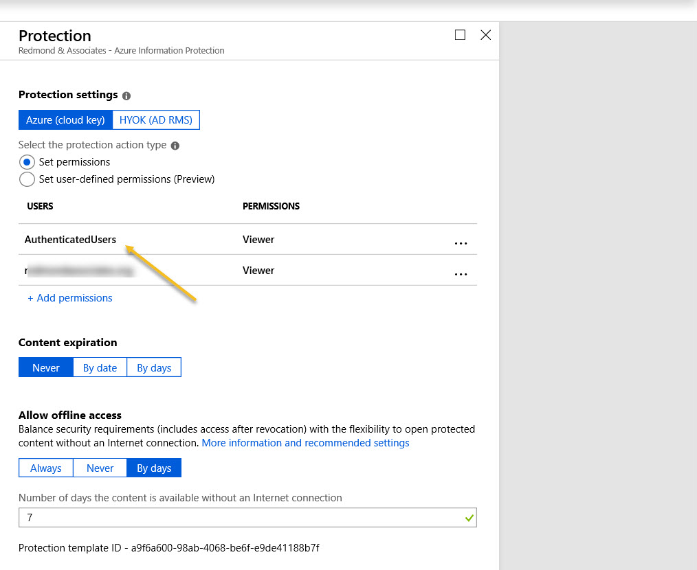Click Viewer permission in AuthenticatedUsers row
This screenshot has height=570, width=697.
click(x=258, y=240)
